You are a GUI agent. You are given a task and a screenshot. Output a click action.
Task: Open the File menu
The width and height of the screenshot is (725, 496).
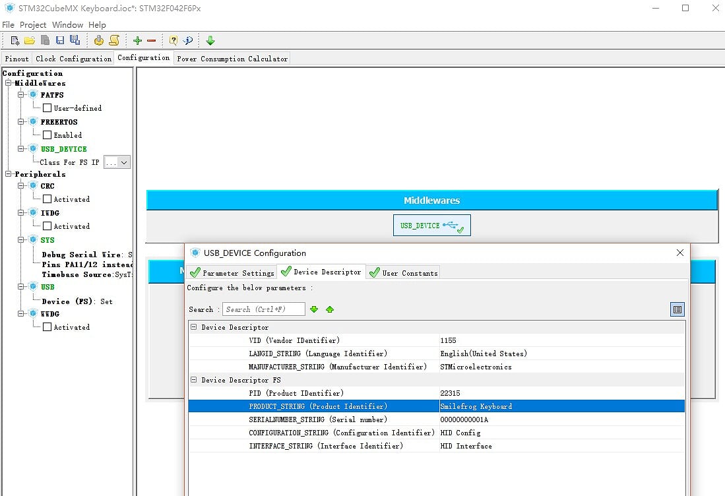[x=9, y=25]
